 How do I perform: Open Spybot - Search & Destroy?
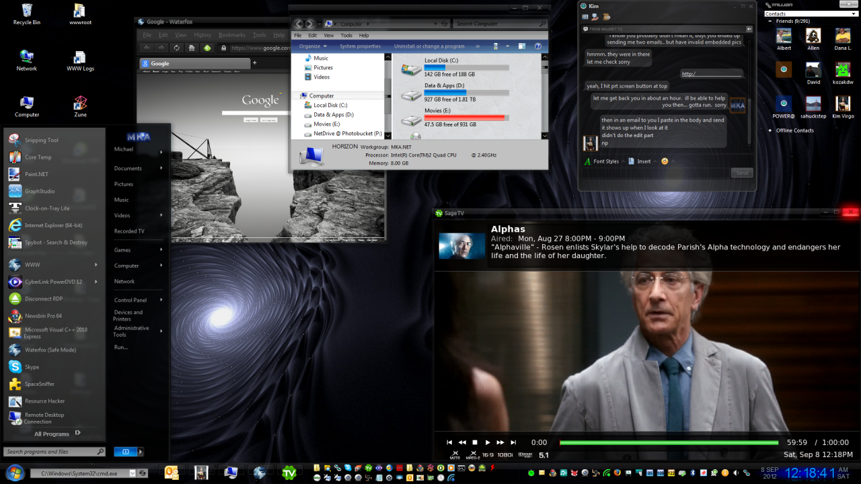[x=54, y=242]
